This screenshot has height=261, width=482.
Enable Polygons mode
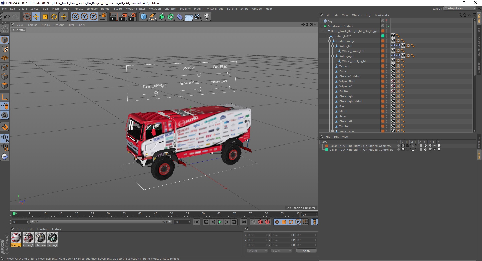[5, 86]
